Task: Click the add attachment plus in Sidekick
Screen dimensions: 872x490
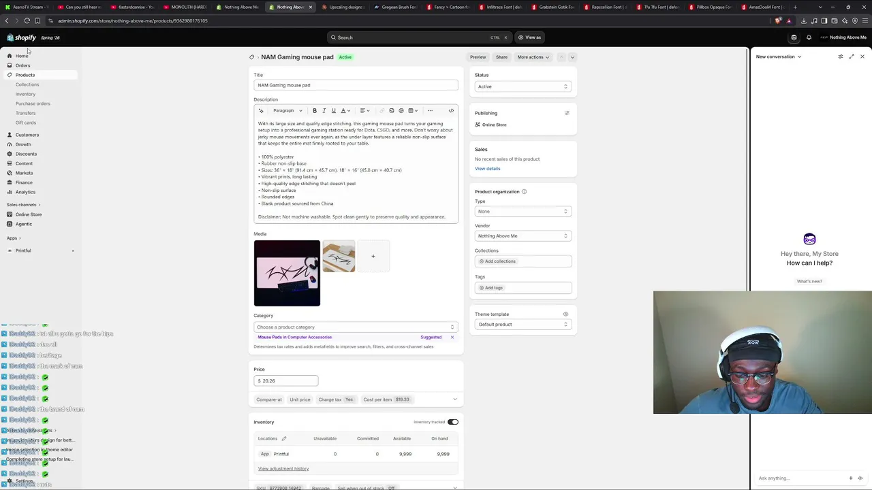Action: point(850,478)
